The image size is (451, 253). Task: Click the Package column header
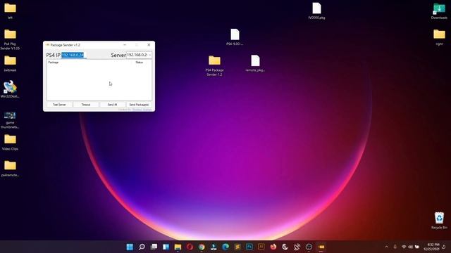tap(54, 63)
